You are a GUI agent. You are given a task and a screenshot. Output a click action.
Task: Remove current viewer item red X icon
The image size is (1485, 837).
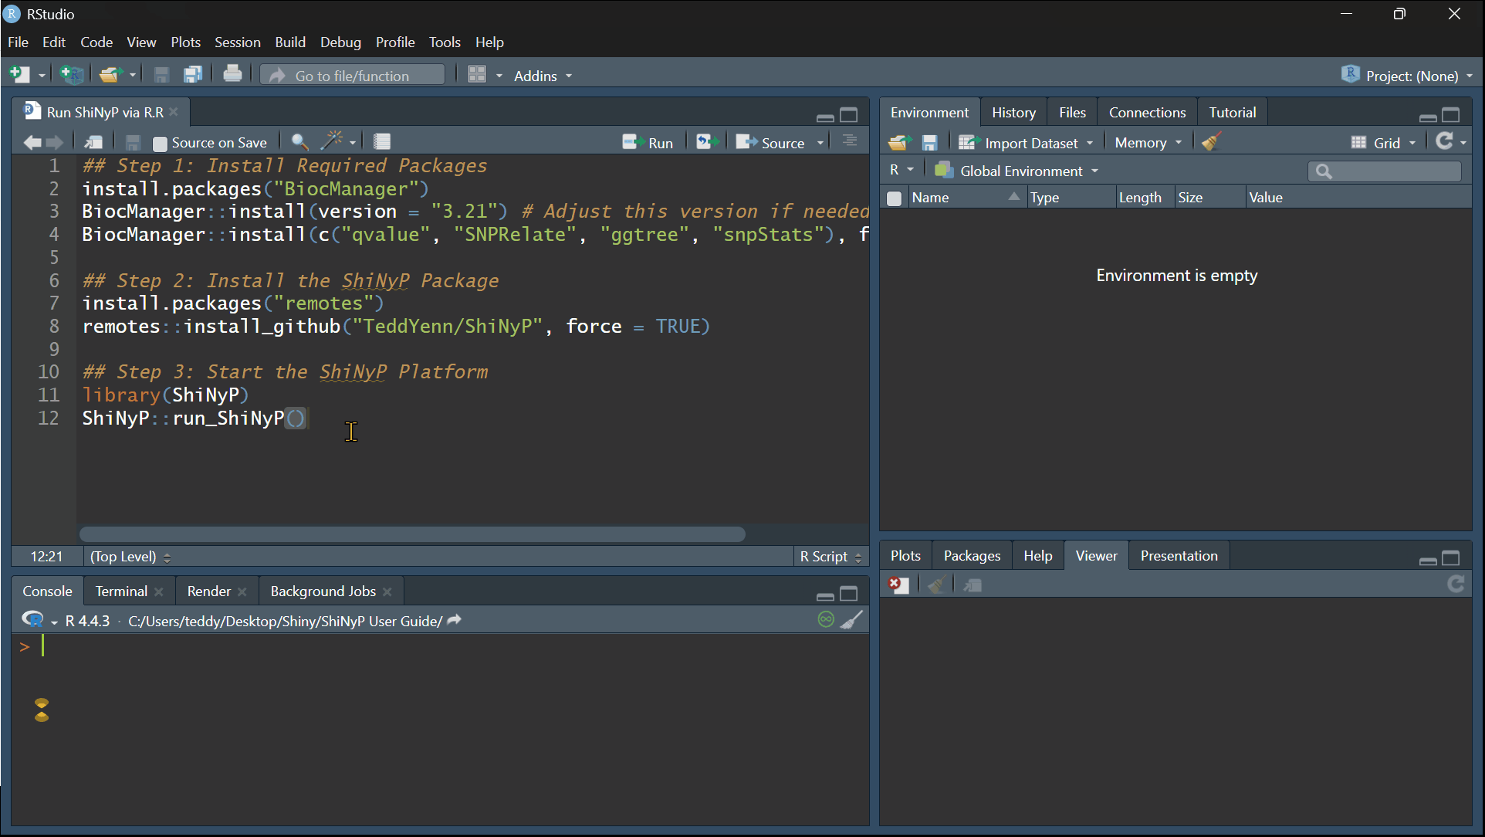(x=898, y=585)
